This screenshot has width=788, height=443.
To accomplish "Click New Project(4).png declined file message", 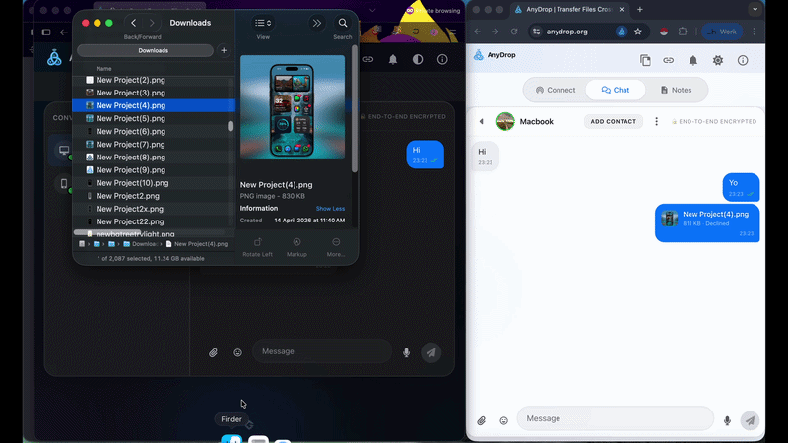I will point(707,223).
